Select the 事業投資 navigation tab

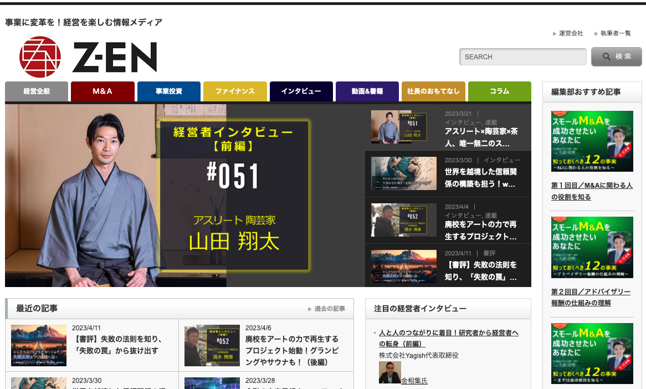click(169, 91)
